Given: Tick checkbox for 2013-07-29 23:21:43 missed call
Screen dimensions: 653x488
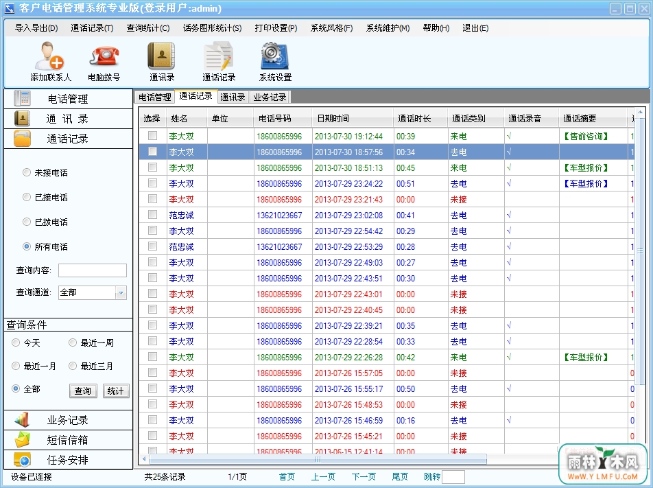Looking at the screenshot, I should 153,199.
